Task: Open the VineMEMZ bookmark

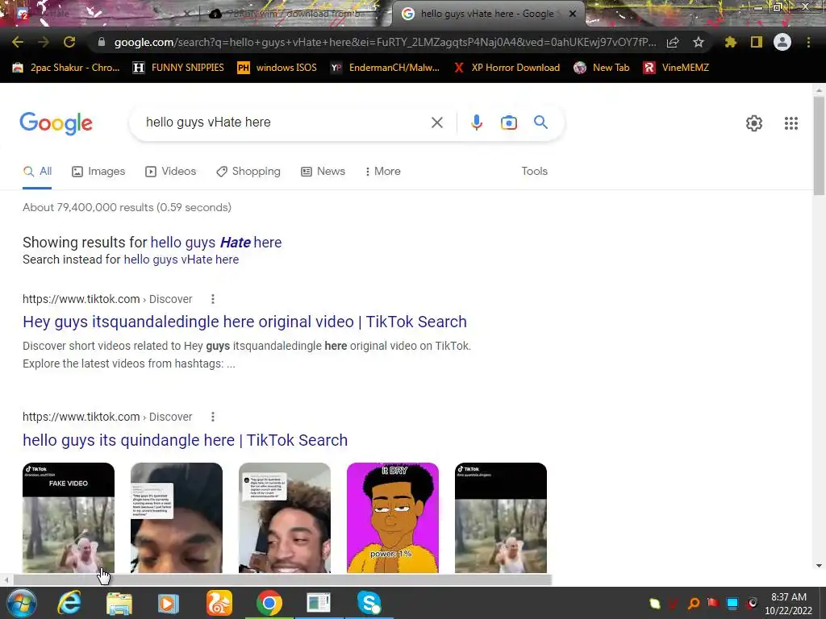Action: coord(676,68)
